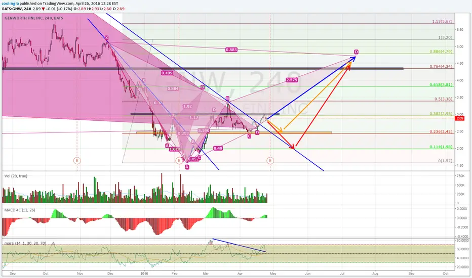This screenshot has width=472, height=278.
Task: Click the 5.50 price axis label
Action: 460,30
